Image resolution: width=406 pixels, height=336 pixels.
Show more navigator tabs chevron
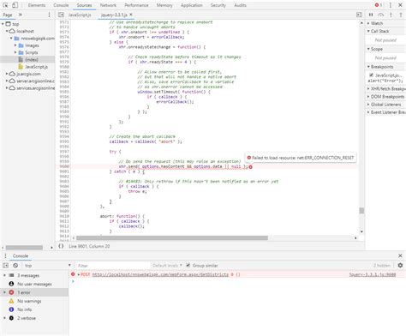tap(21, 15)
